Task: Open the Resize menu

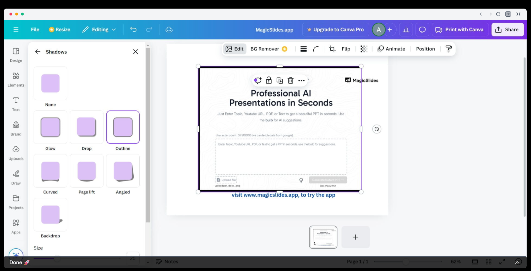Action: click(x=60, y=30)
